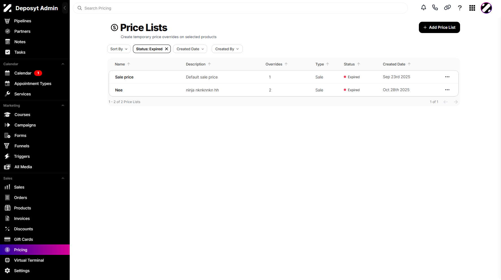Sort the table by Description column
501x280 pixels.
click(198, 64)
